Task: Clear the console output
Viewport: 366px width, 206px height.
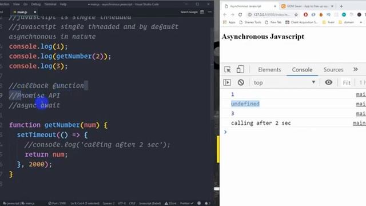Action: tap(241, 82)
